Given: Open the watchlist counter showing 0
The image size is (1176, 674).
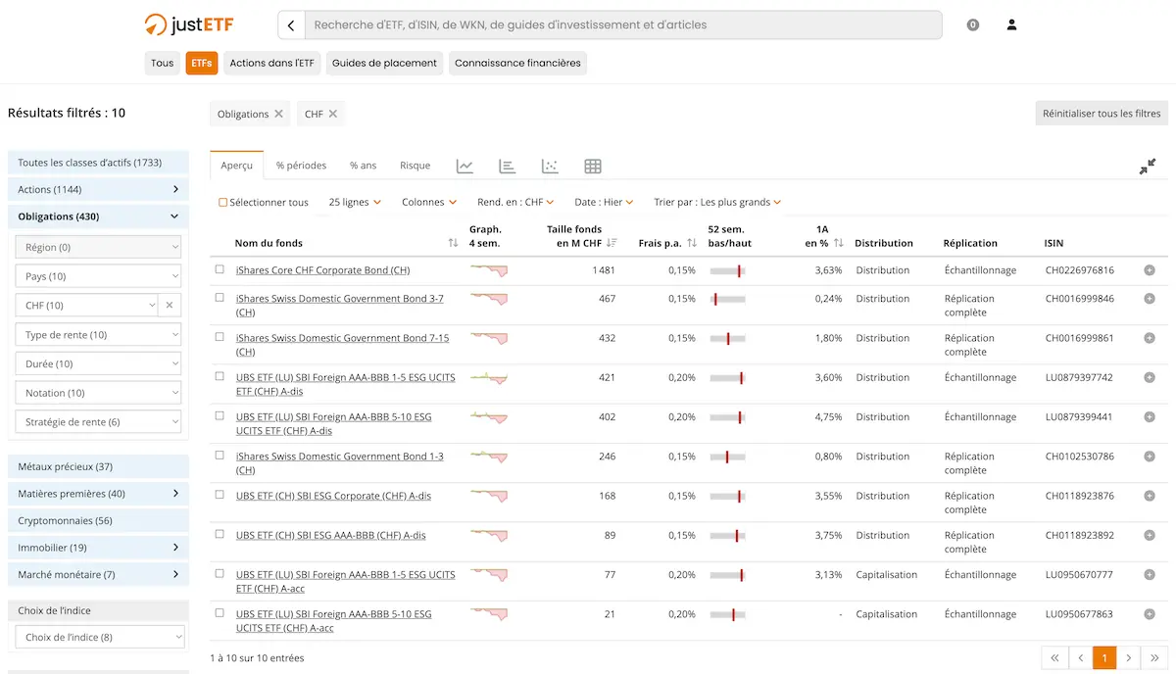Looking at the screenshot, I should (x=973, y=24).
